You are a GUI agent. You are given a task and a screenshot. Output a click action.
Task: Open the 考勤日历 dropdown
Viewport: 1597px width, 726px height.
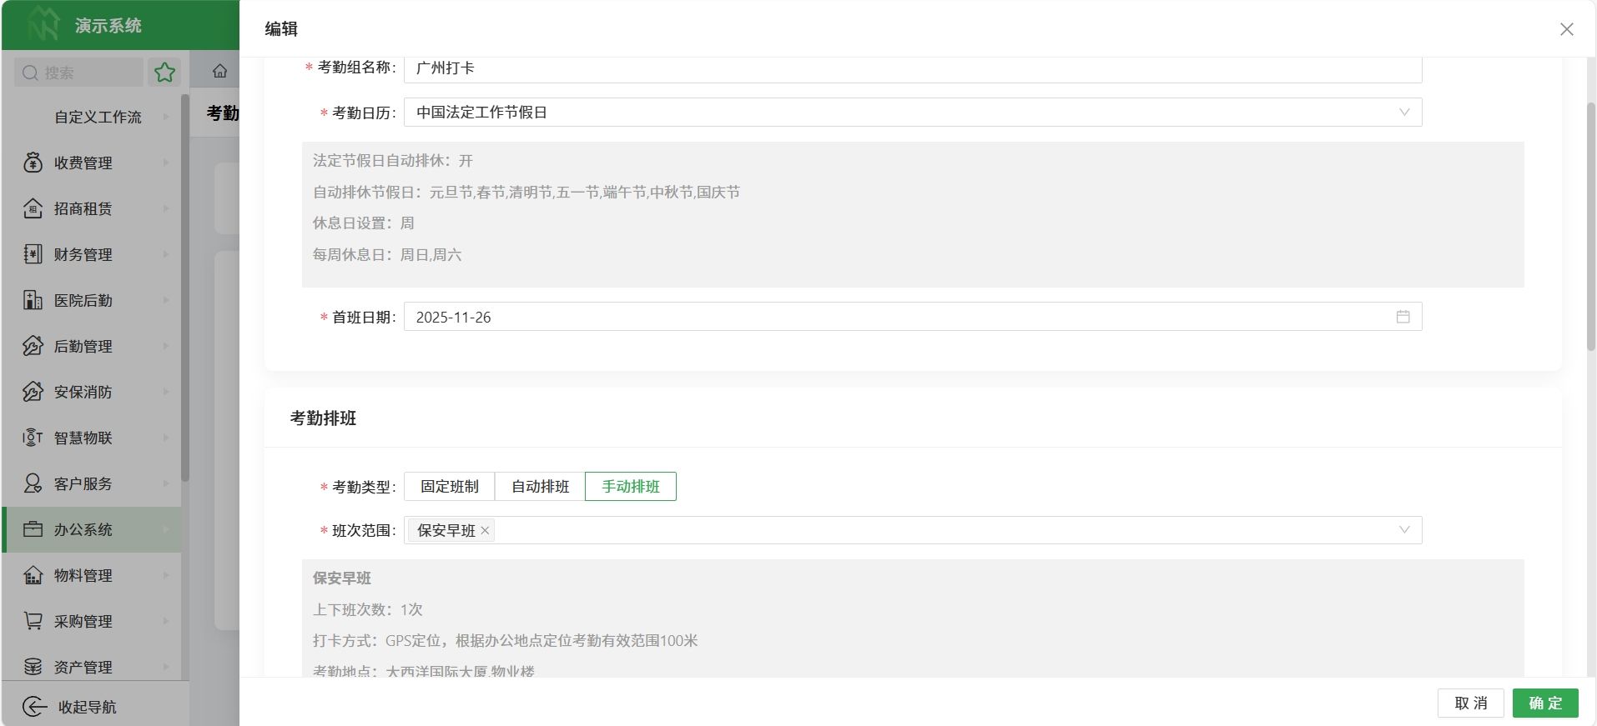(912, 113)
